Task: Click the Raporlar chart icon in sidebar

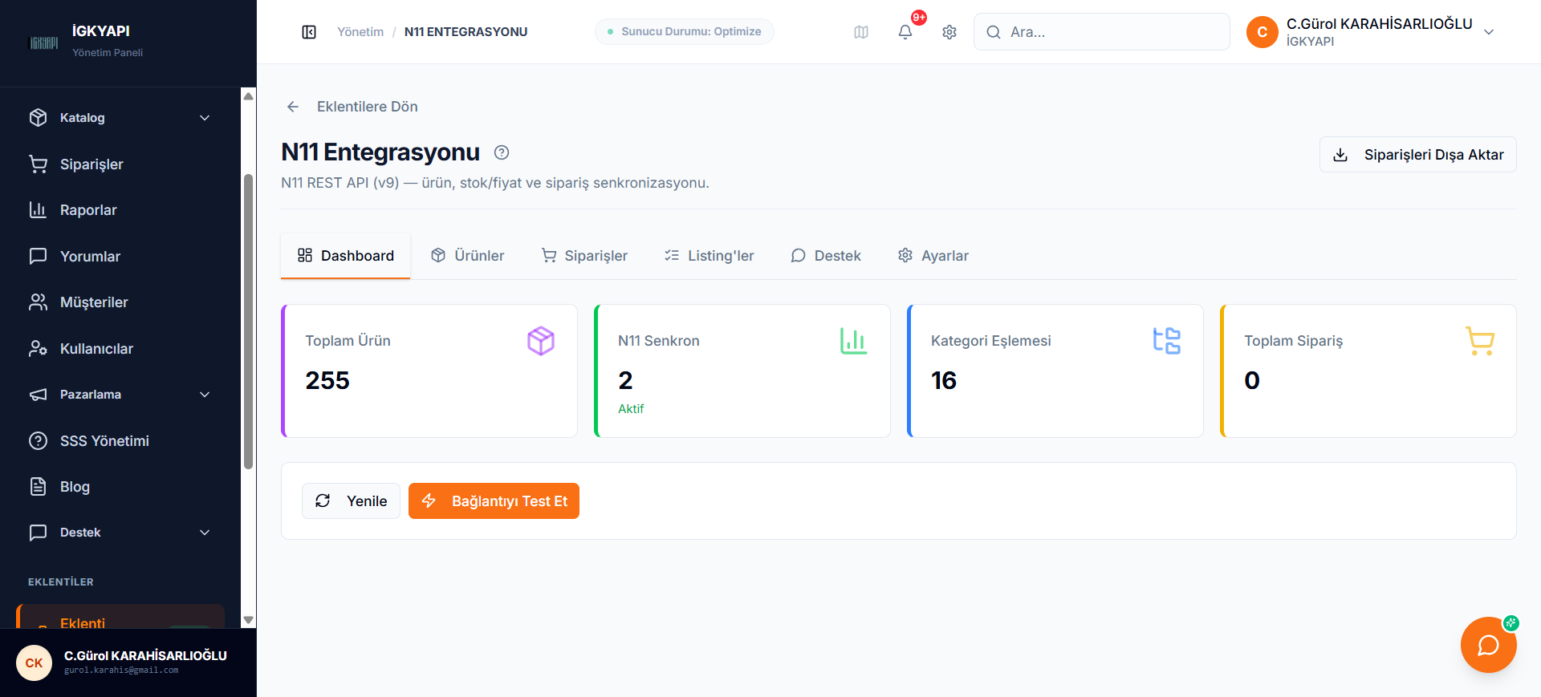Action: point(38,210)
